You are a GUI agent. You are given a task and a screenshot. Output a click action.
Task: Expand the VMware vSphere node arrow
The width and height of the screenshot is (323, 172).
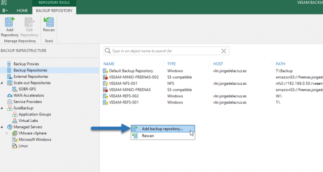tap(7, 133)
